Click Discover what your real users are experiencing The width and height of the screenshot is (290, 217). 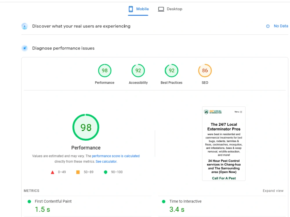tap(81, 26)
